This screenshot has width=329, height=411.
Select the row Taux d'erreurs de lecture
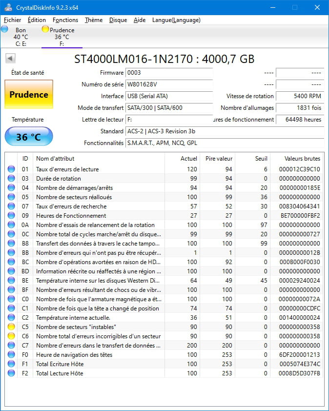[x=164, y=169]
